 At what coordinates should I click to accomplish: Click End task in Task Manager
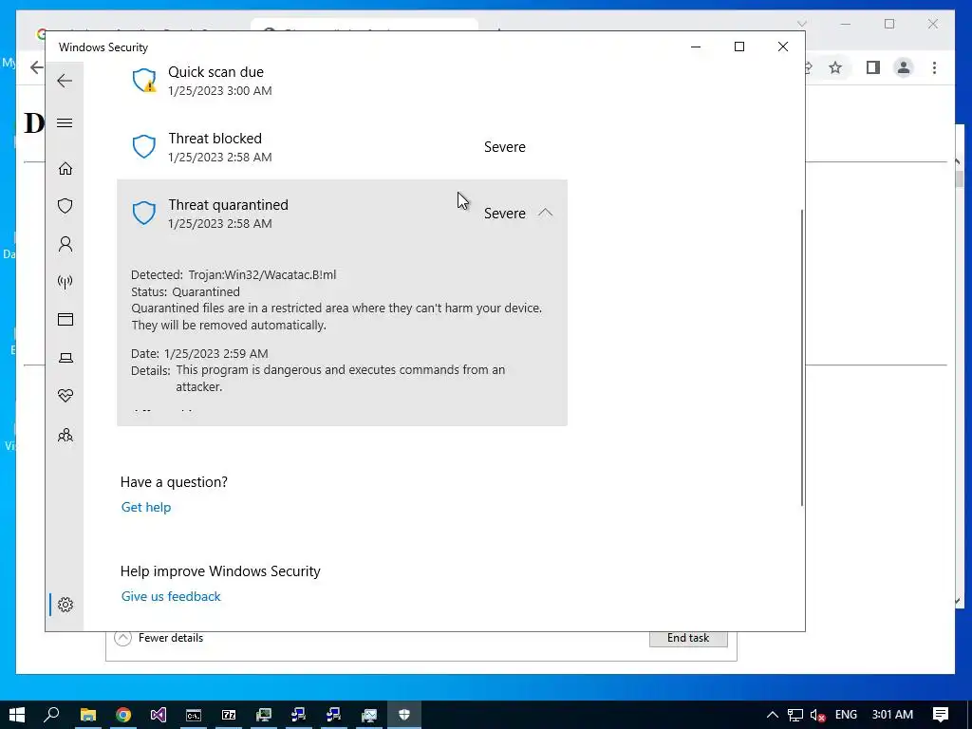click(688, 638)
